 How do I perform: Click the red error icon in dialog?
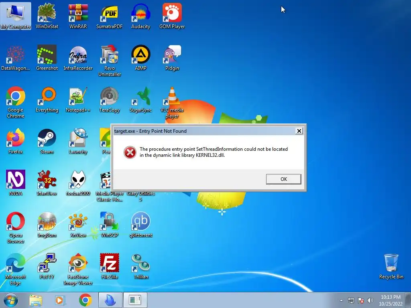point(130,152)
